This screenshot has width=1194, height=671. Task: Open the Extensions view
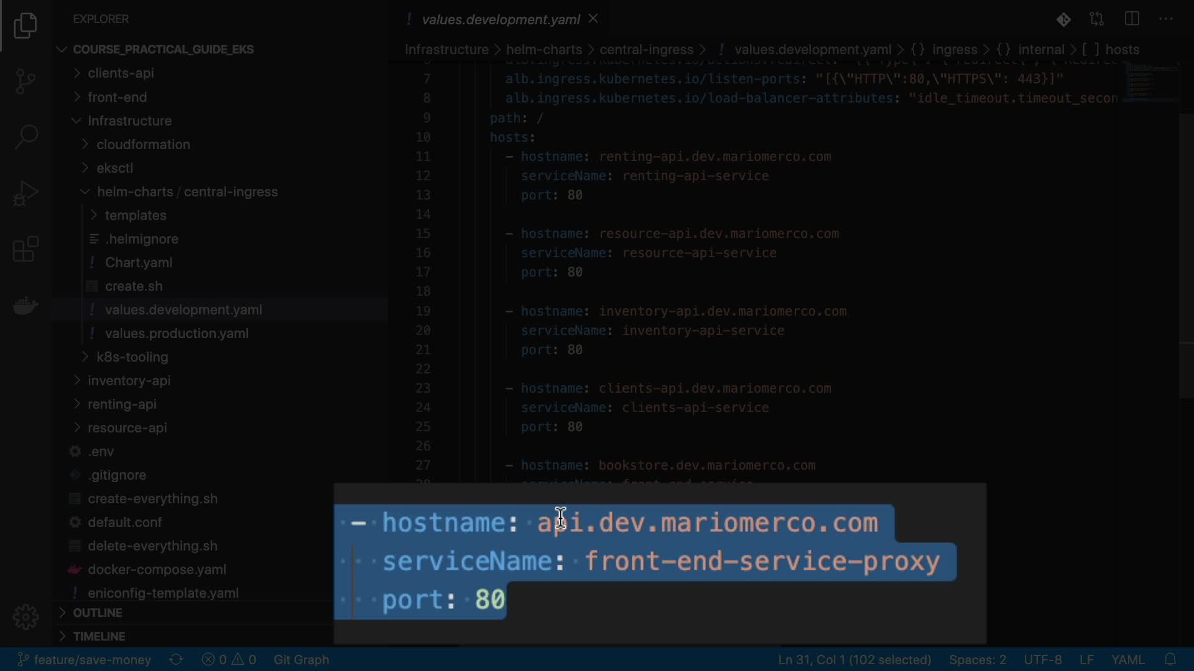click(25, 249)
